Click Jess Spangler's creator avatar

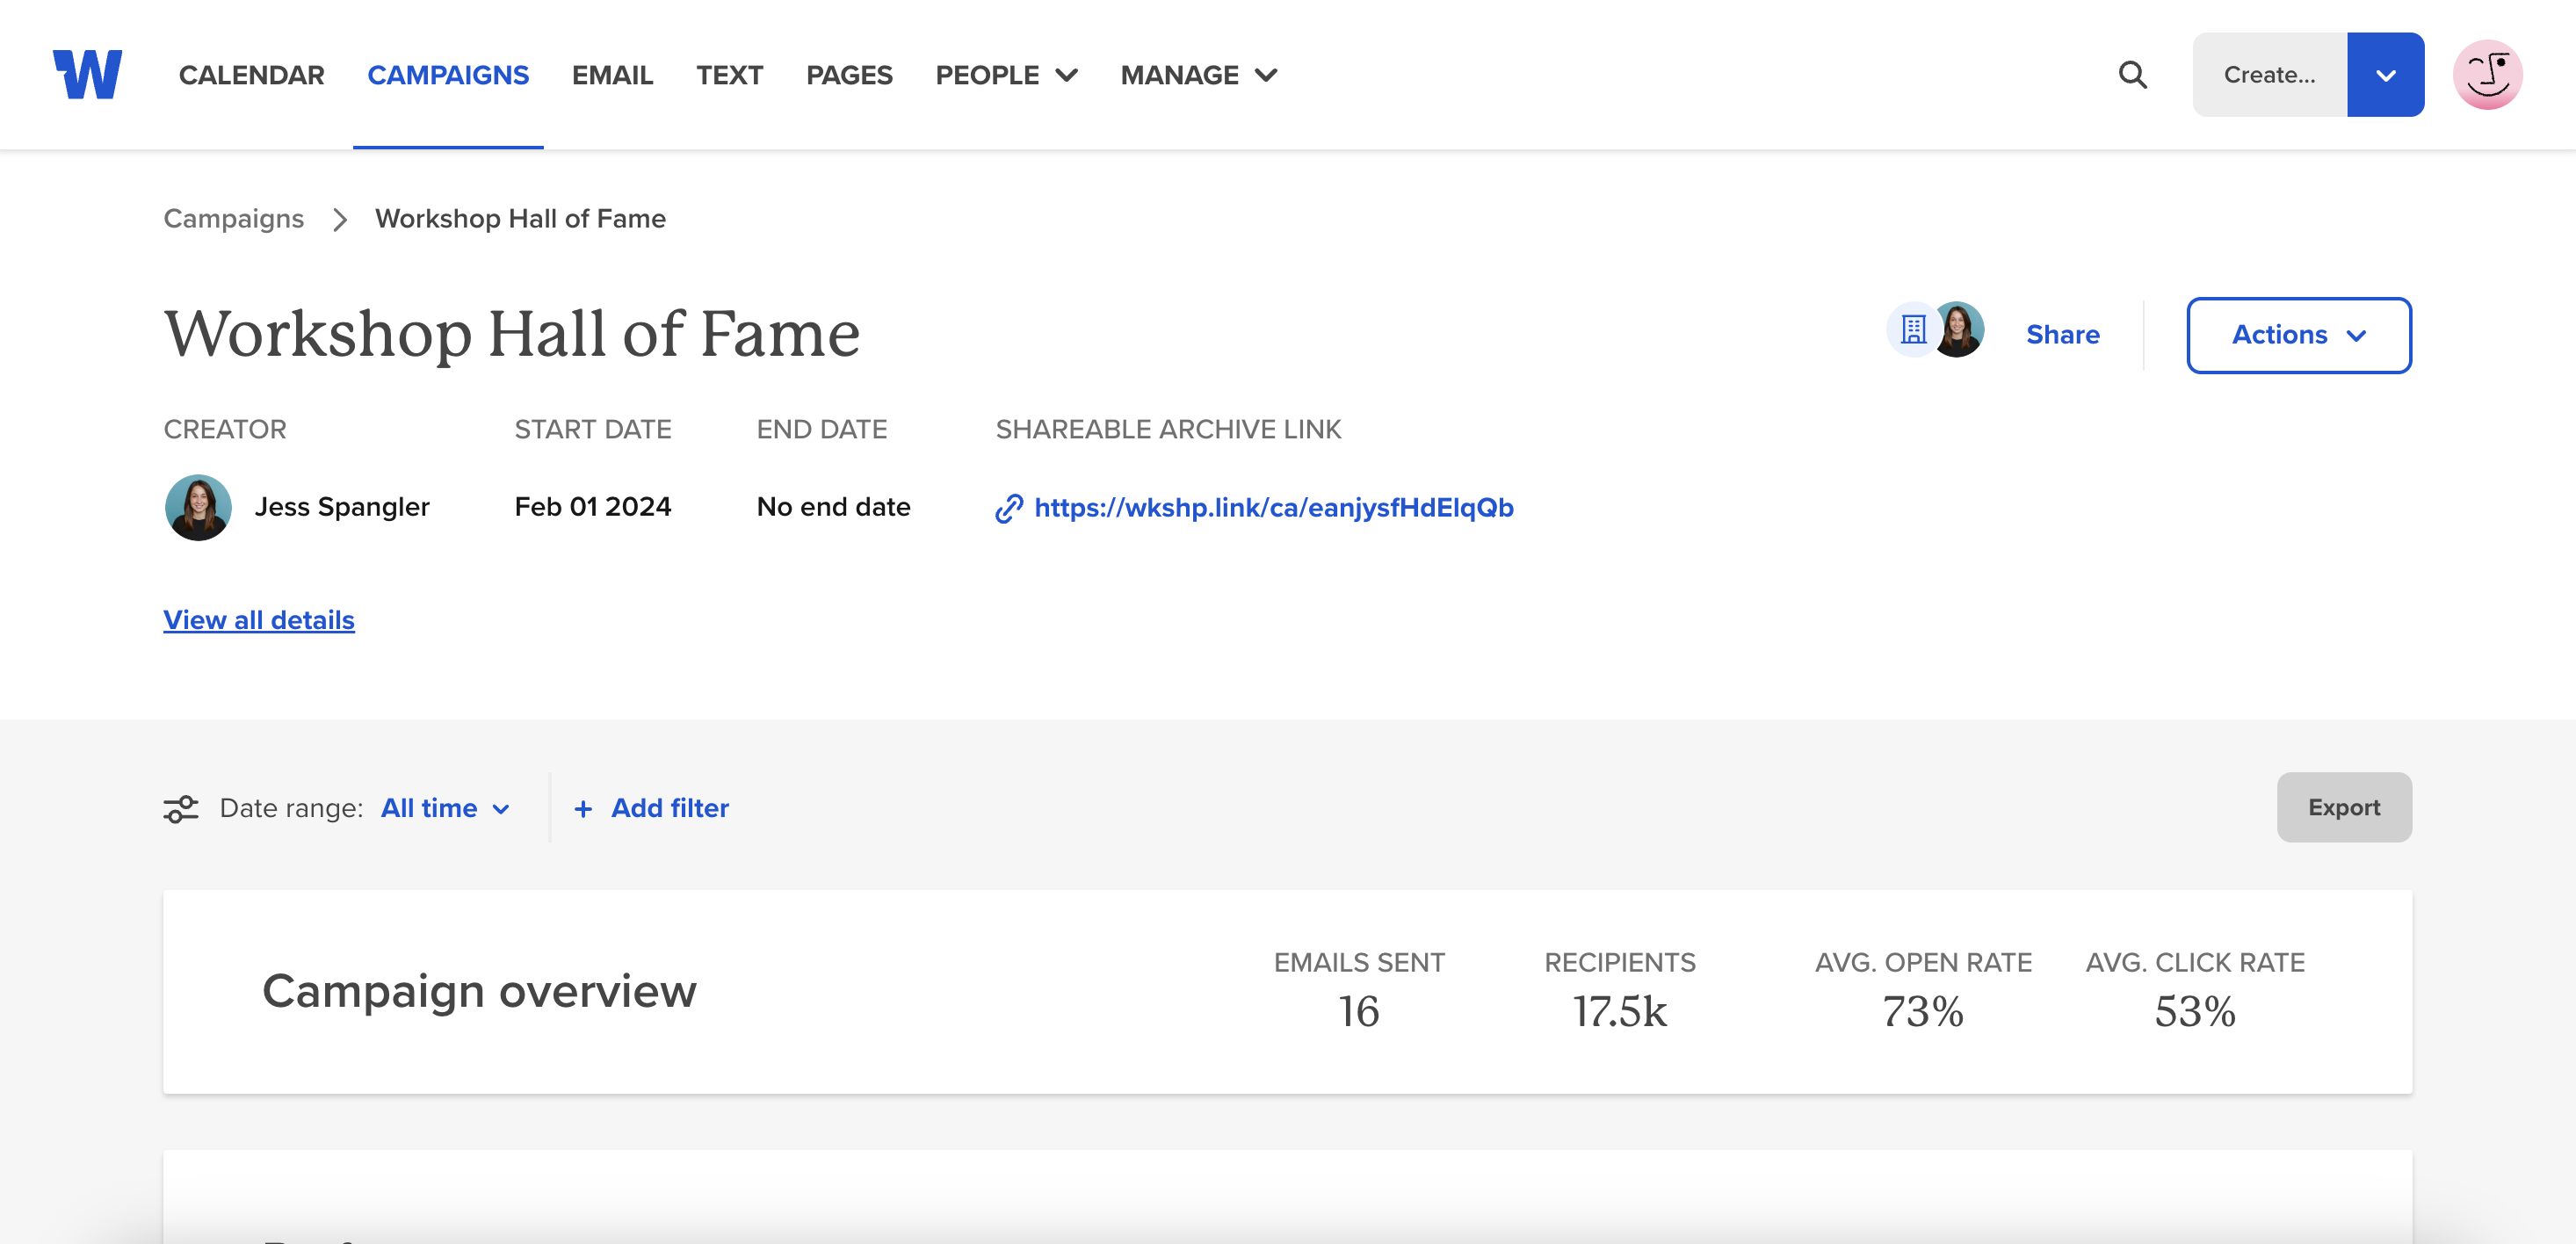pyautogui.click(x=198, y=507)
